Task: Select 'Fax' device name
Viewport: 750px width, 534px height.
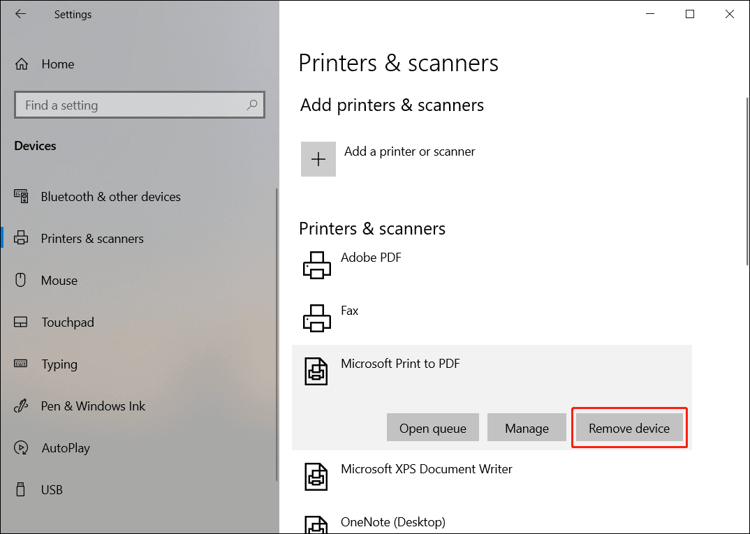Action: pyautogui.click(x=350, y=311)
